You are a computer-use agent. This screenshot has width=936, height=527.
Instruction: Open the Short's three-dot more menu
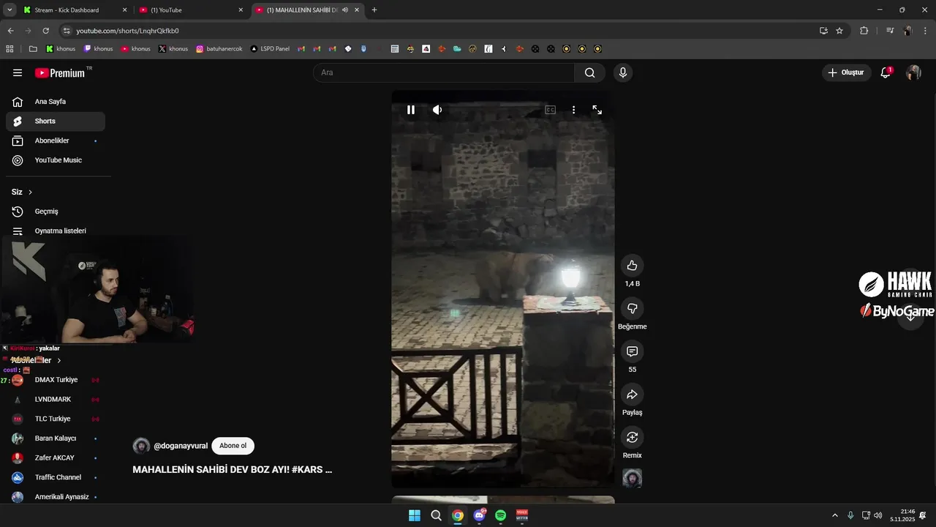573,110
